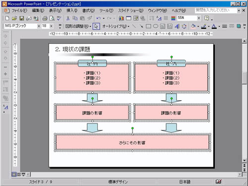This screenshot has width=248, height=186.
Task: Insert a diagram or organization chart
Action: point(184,26)
